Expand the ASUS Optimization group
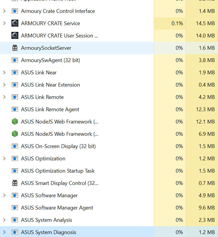 point(4,159)
